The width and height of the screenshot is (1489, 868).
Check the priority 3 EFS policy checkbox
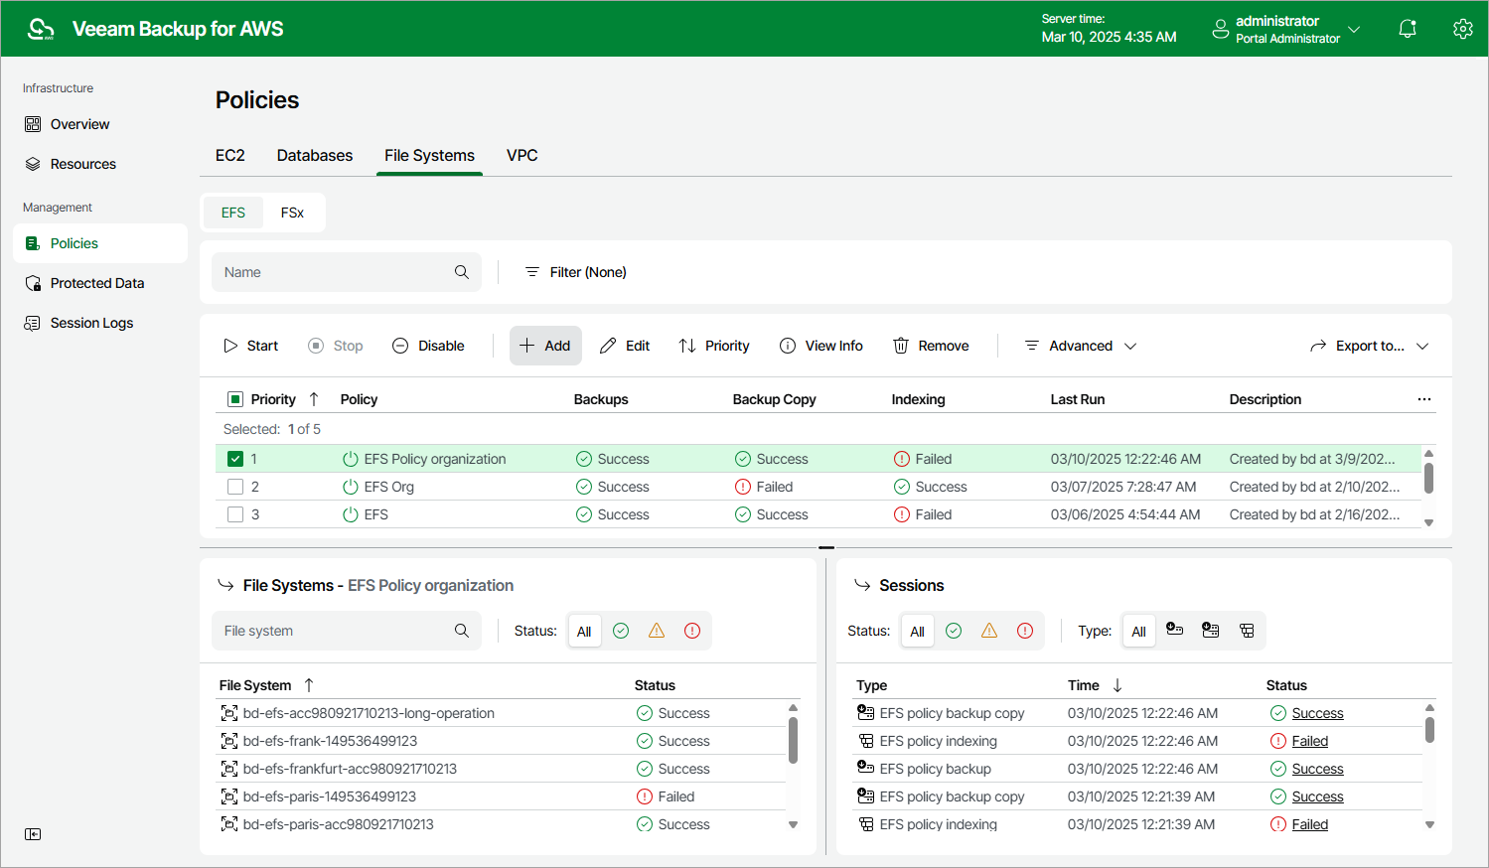click(235, 514)
